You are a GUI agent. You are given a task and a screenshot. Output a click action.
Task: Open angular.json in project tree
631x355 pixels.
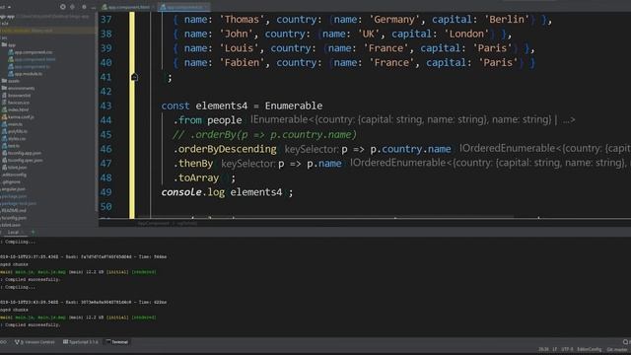click(13, 189)
